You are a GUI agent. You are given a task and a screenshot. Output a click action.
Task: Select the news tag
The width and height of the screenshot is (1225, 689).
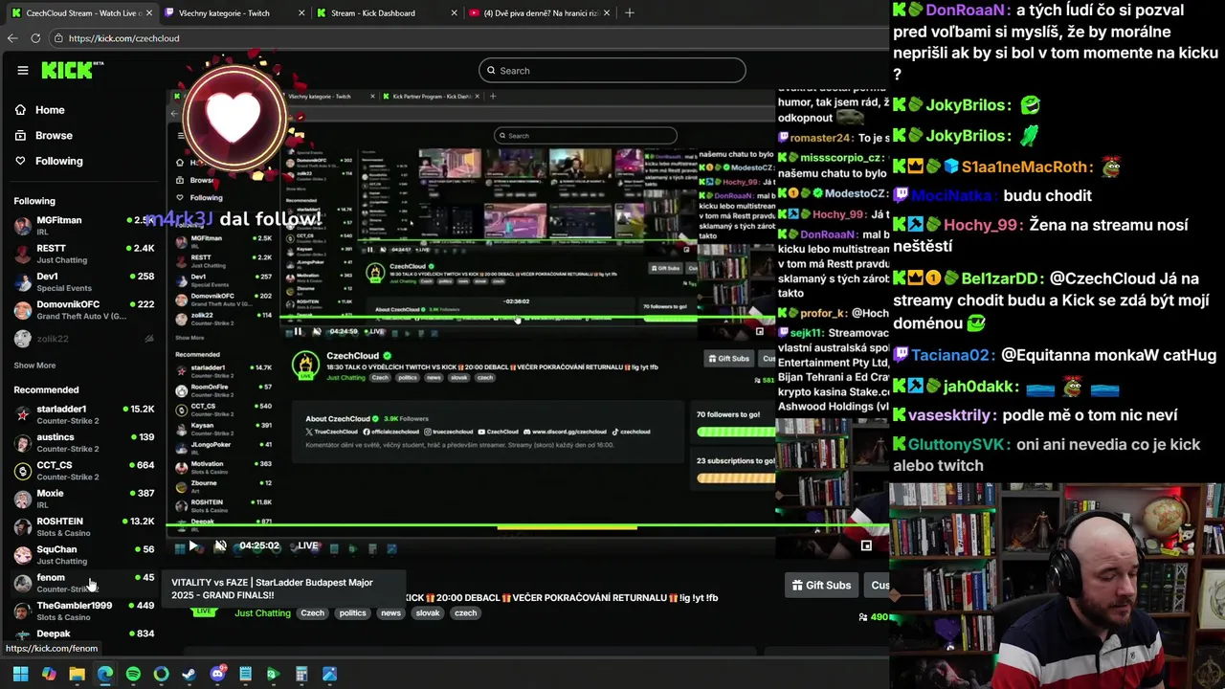pos(390,613)
